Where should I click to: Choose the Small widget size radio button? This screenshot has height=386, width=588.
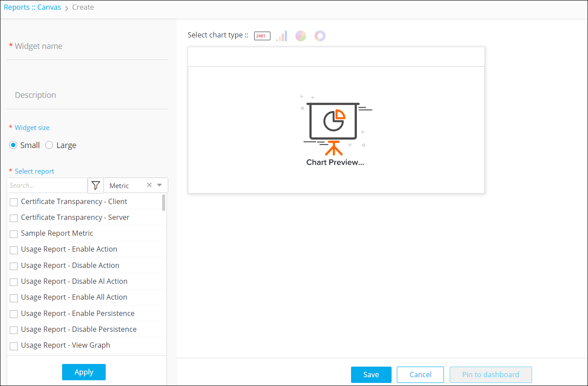(13, 145)
